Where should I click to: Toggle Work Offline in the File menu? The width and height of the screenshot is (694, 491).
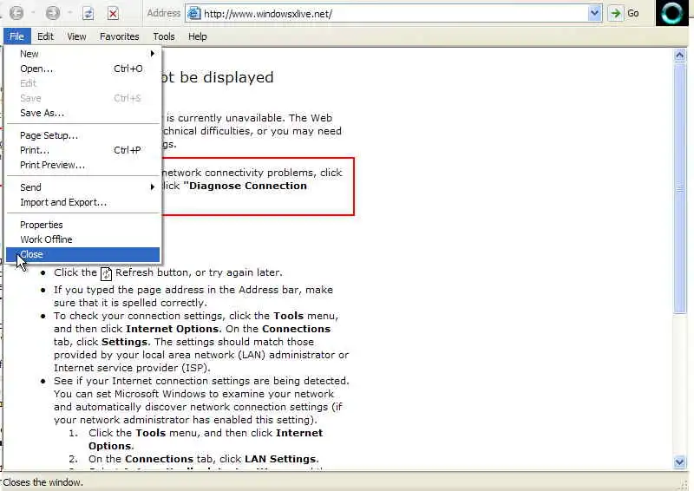click(82, 239)
